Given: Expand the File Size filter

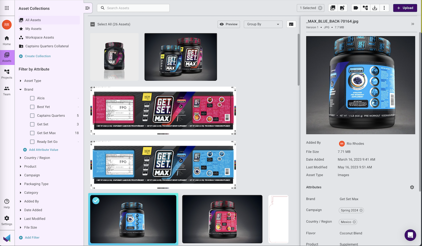Looking at the screenshot, I should (x=21, y=228).
